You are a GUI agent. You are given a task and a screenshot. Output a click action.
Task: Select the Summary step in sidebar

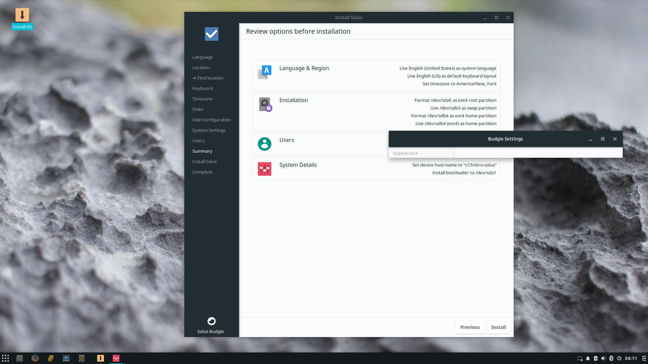(202, 151)
